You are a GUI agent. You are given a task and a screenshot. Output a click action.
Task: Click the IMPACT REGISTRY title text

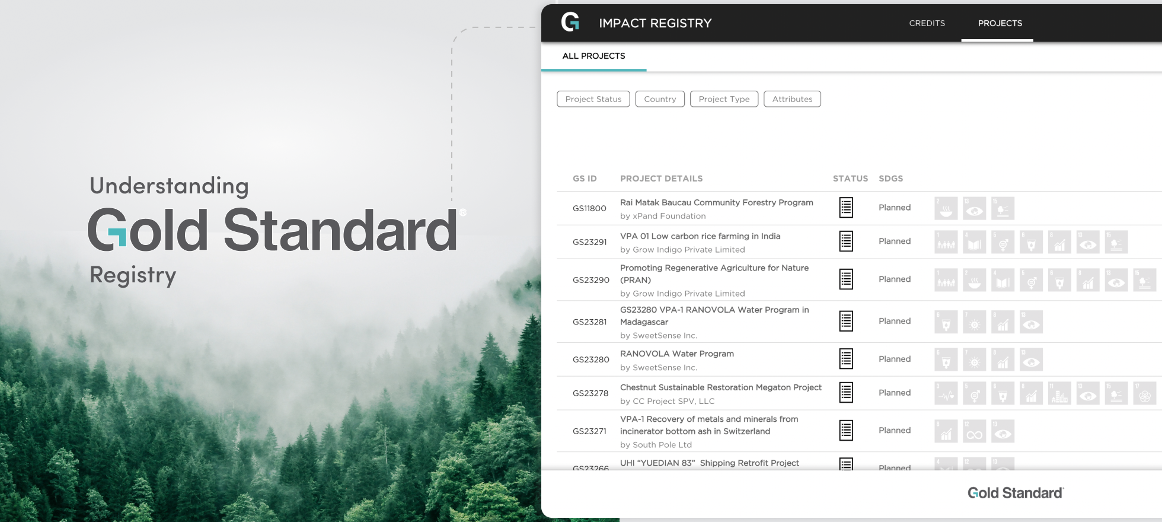[x=655, y=23]
